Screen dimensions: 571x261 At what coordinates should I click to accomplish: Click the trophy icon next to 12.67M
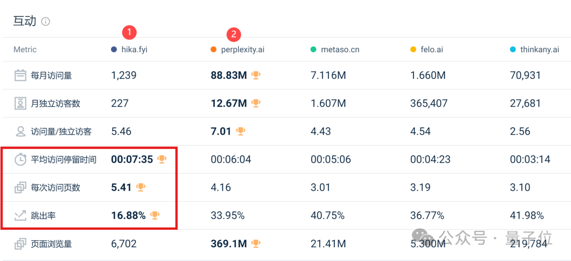[x=256, y=104]
